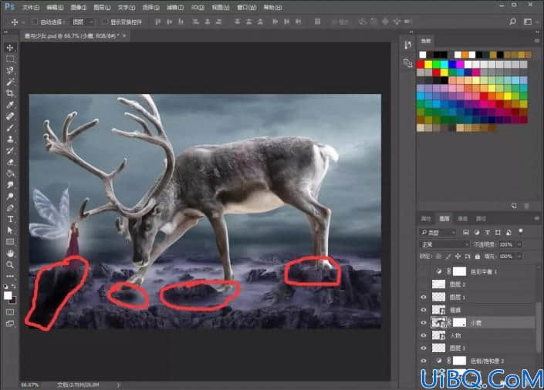Viewport: 544px width, 390px height.
Task: Open the Swatches panel flyout menu
Action: point(537,41)
